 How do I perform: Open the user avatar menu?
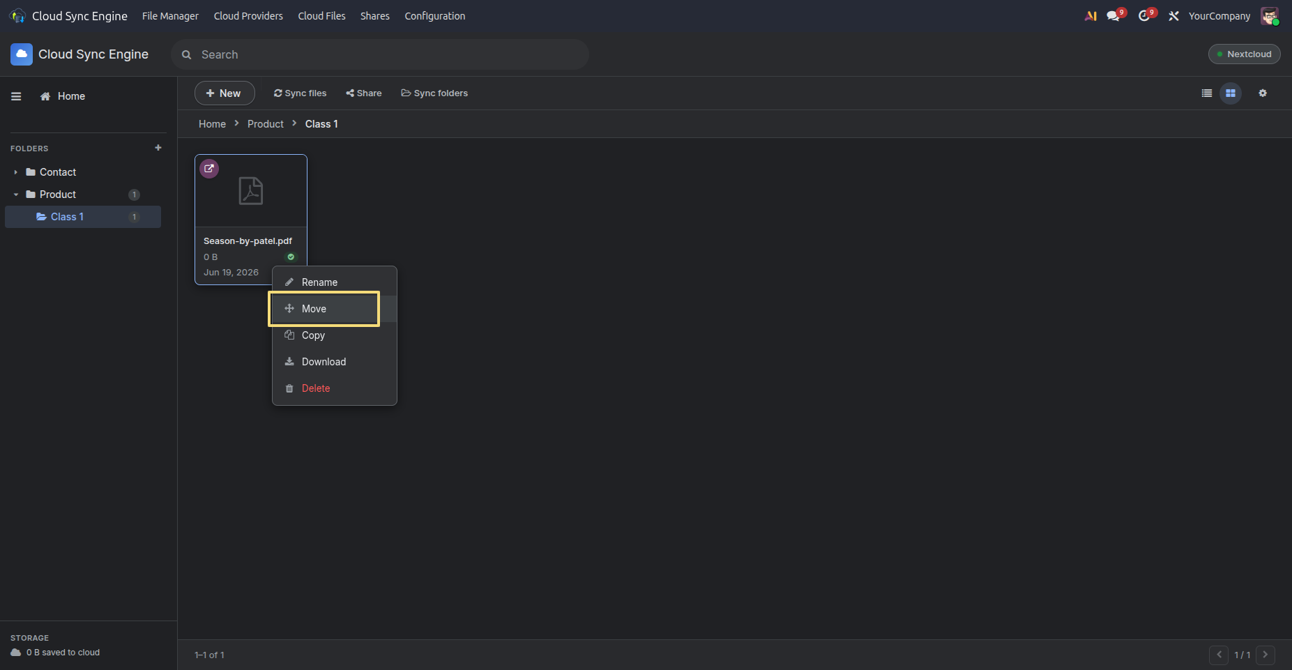click(1270, 16)
